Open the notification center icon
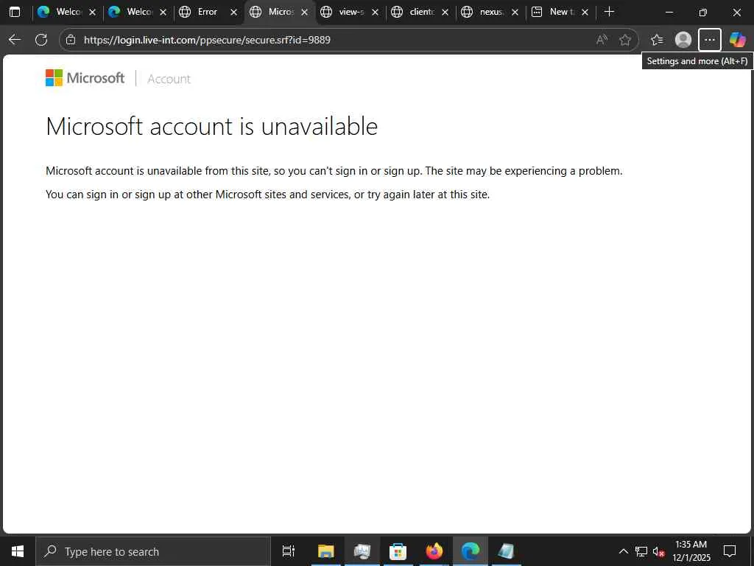Screen dimensions: 754x566 [730, 551]
